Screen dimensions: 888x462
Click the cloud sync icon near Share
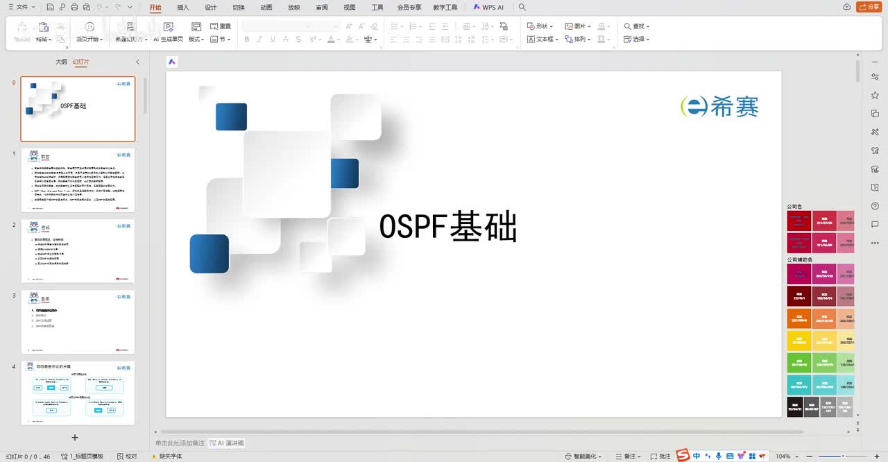coord(846,7)
